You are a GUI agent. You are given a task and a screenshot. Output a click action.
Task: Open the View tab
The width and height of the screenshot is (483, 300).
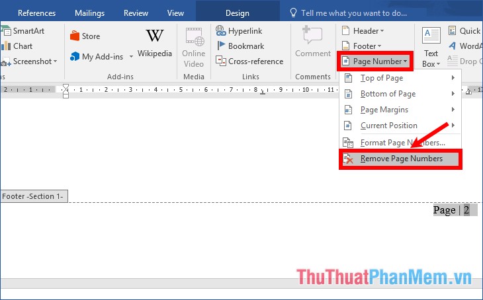pos(175,13)
